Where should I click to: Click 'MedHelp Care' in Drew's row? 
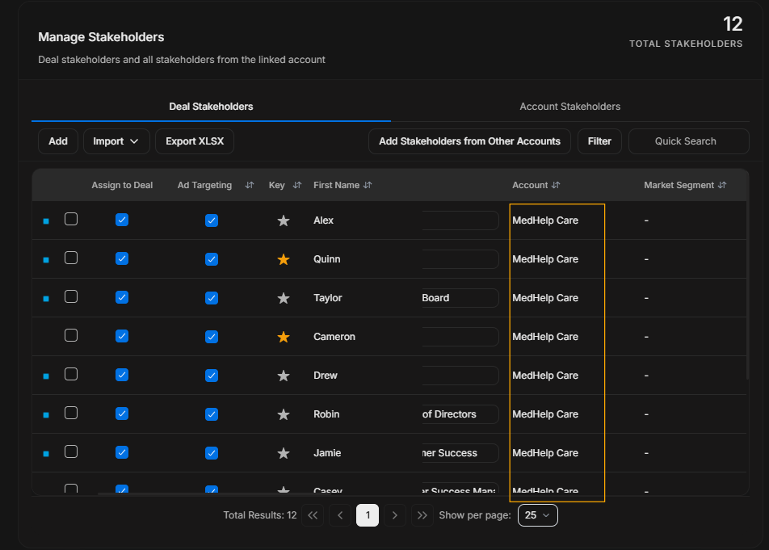(545, 376)
